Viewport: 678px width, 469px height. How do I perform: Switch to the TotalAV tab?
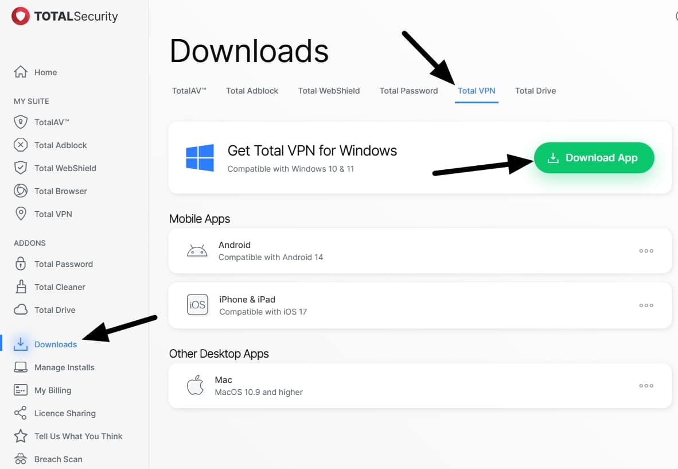pos(189,91)
